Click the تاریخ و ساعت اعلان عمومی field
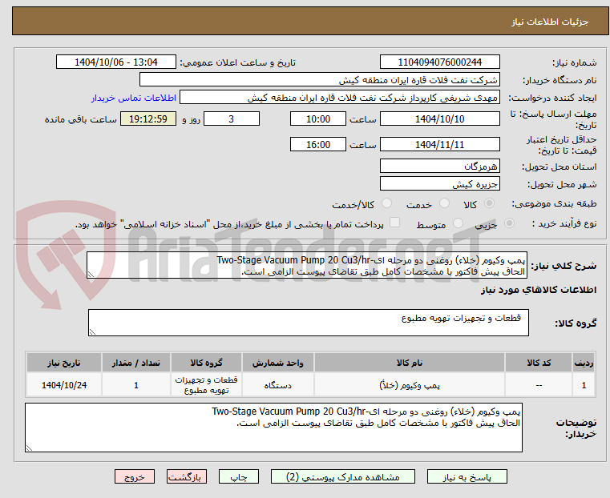Viewport: 610px width, 498px height. [x=116, y=62]
